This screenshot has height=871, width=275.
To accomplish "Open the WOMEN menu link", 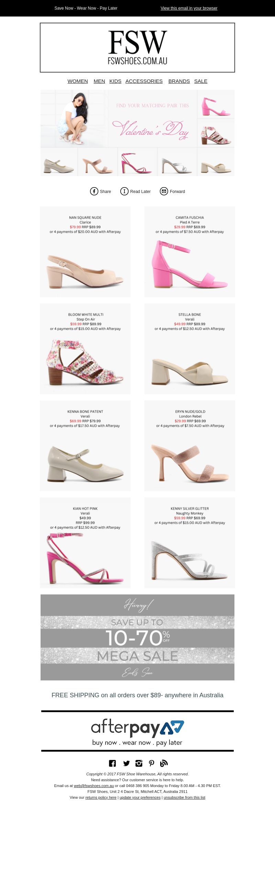I will coord(78,81).
